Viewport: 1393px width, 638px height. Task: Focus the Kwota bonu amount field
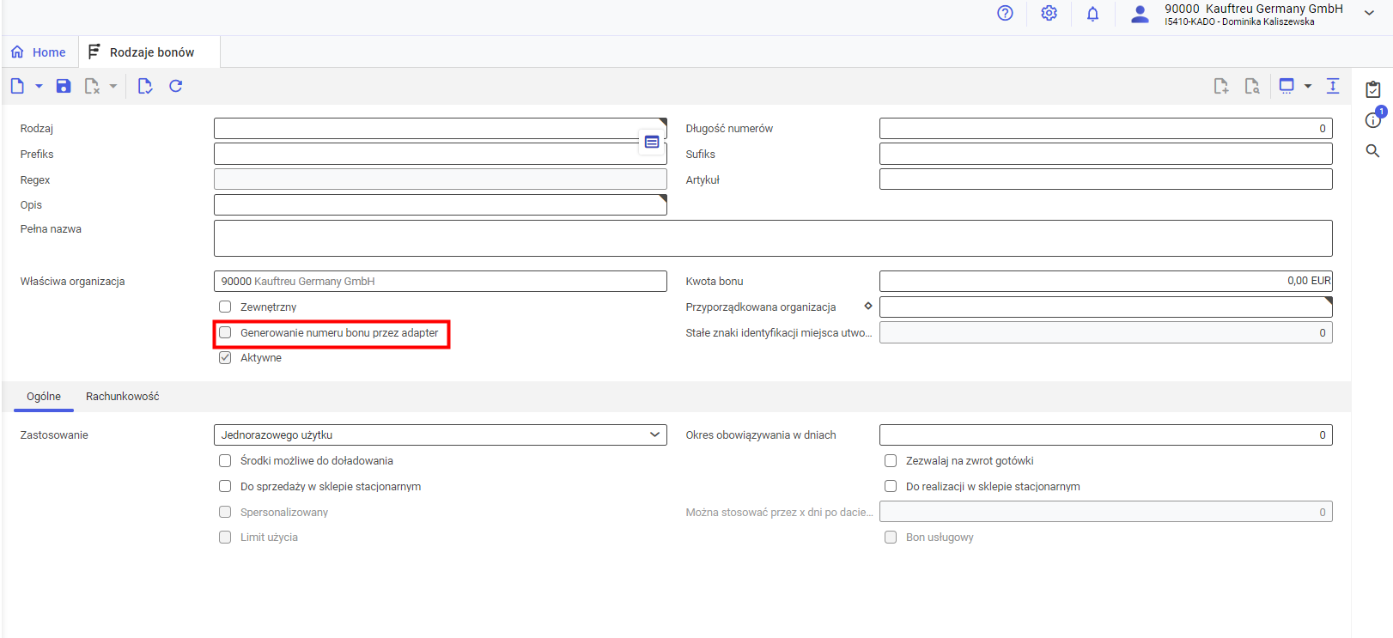point(1106,282)
